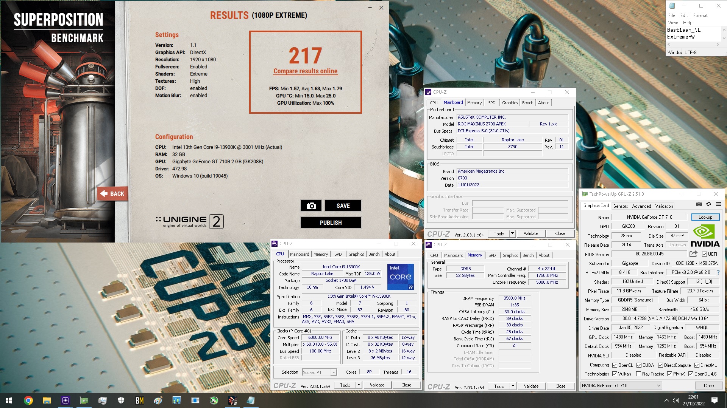Screen dimensions: 727x408
Task: Toggle the DirectML checkbox
Action: tap(697, 365)
